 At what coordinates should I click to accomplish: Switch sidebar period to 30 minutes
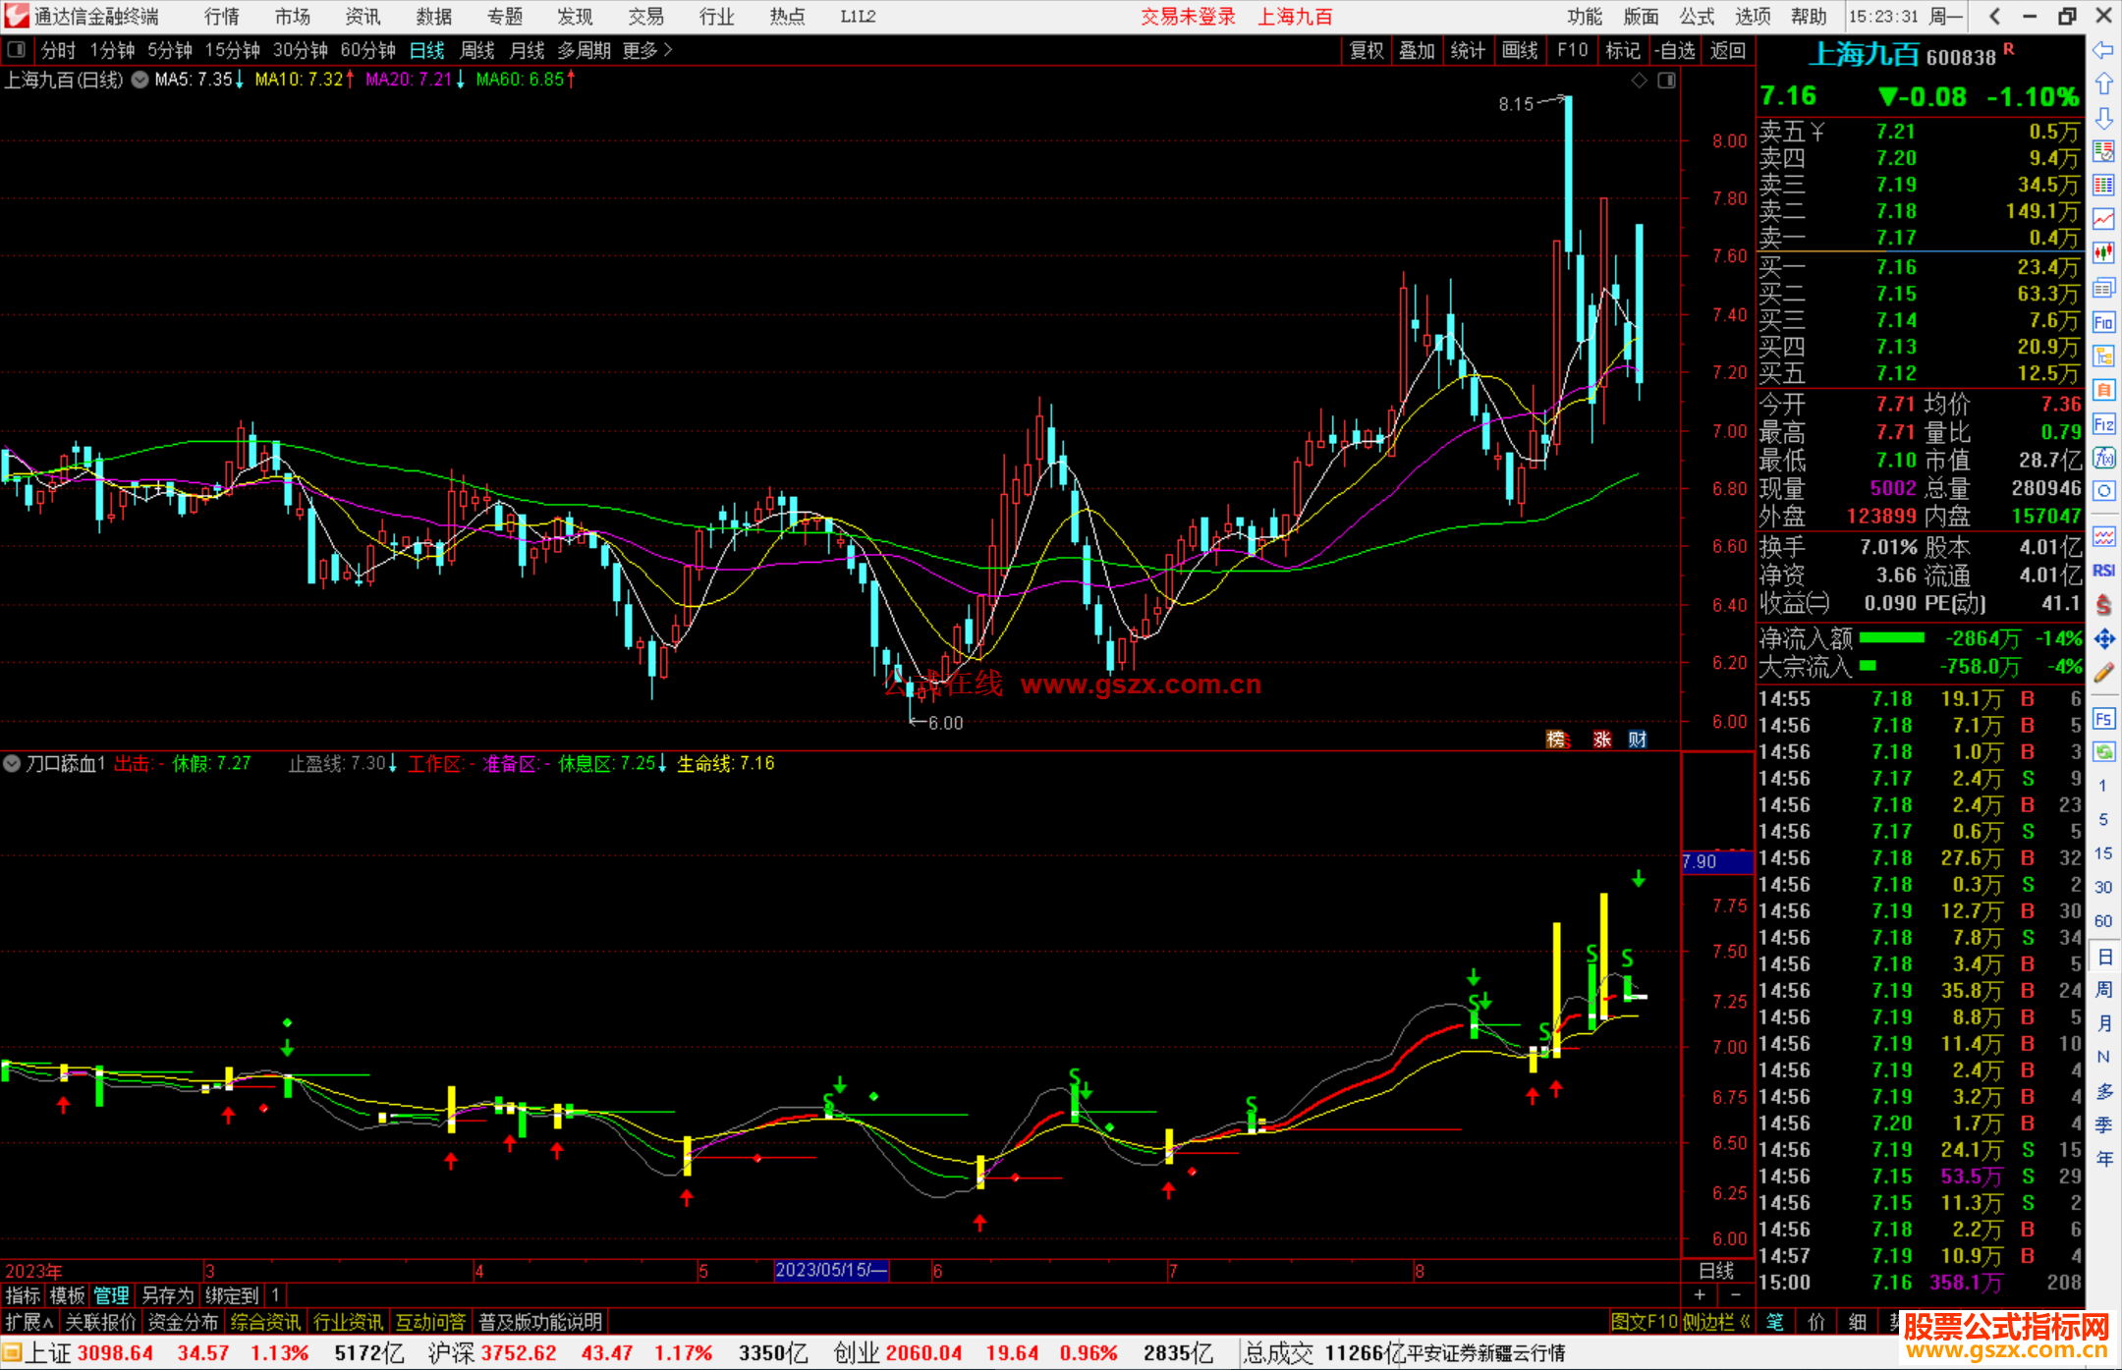click(2102, 887)
